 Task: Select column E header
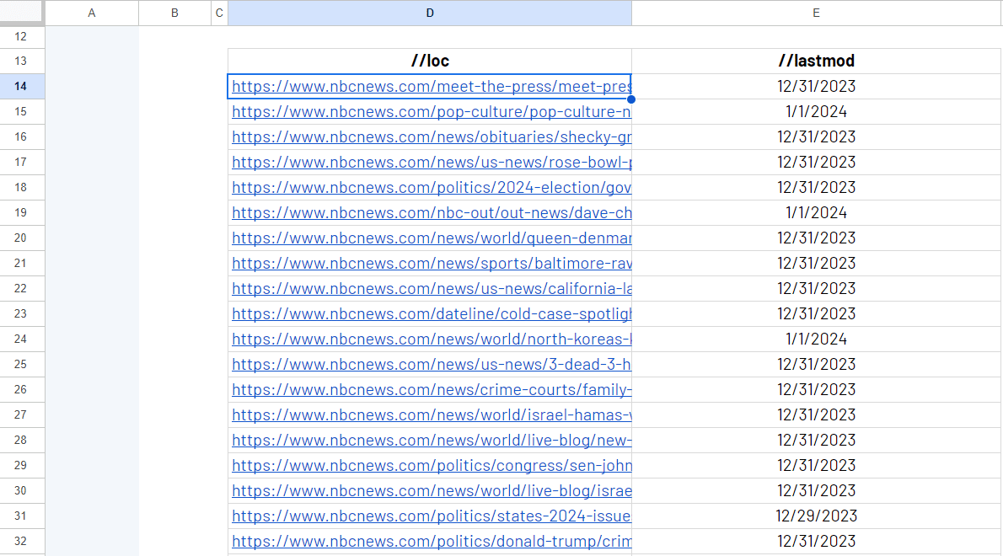pos(816,13)
